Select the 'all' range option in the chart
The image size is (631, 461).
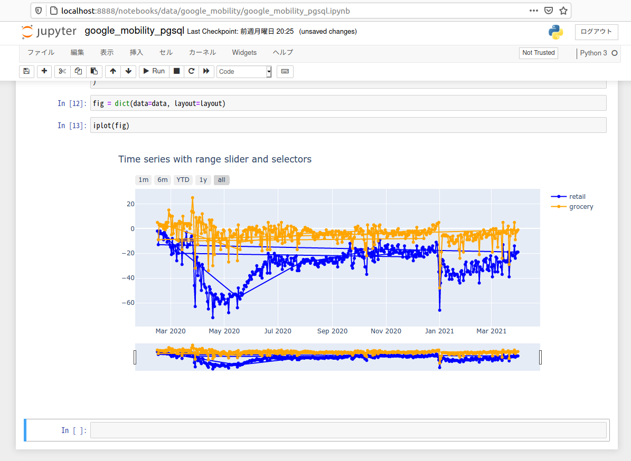pos(221,180)
